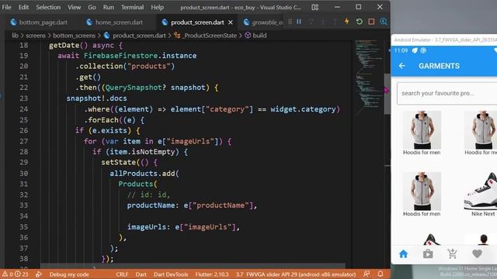
Task: Click the editor vertical scrollbar
Action: [388, 94]
